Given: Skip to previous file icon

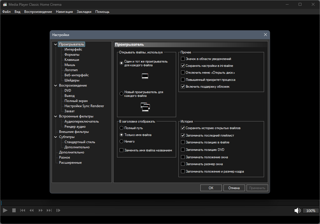Looking at the screenshot, I should (x=23, y=210).
